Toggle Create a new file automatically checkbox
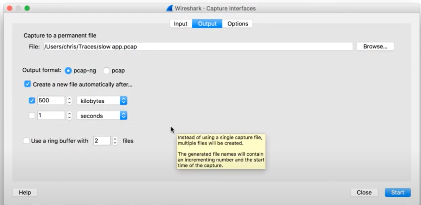 27,85
